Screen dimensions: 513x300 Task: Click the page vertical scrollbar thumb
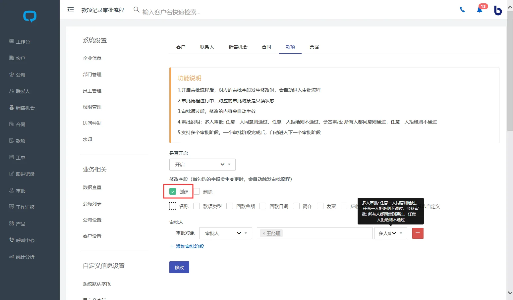click(x=510, y=71)
